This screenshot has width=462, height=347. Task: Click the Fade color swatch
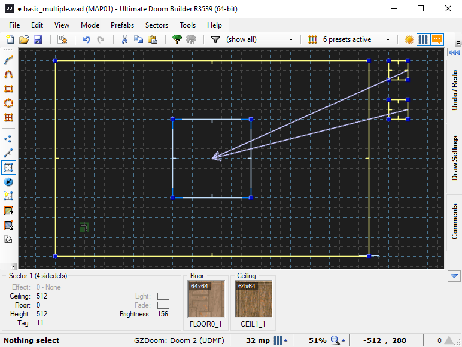coord(163,305)
